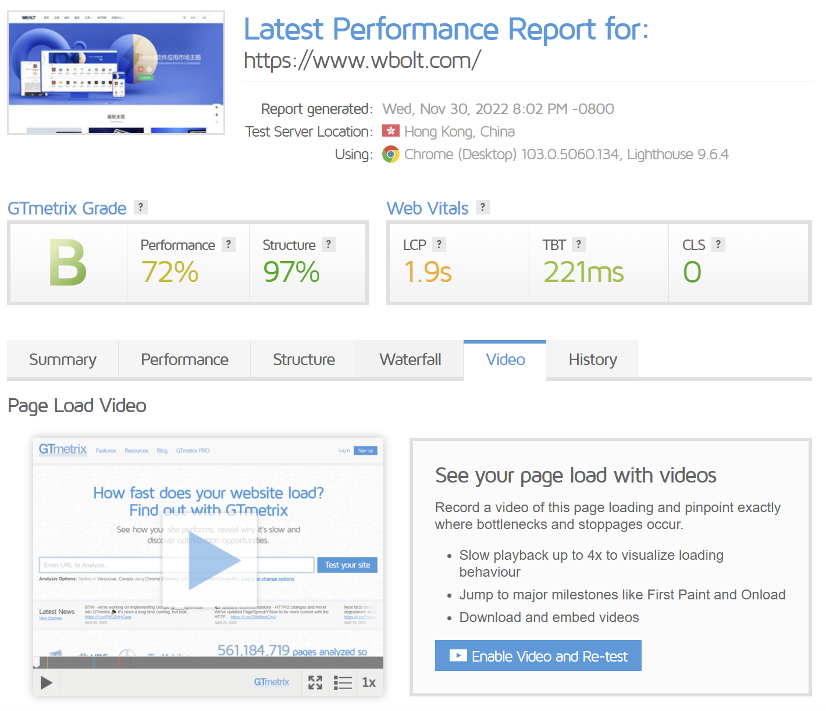The height and width of the screenshot is (711, 826).
Task: Click the CLS help icon
Action: (718, 245)
